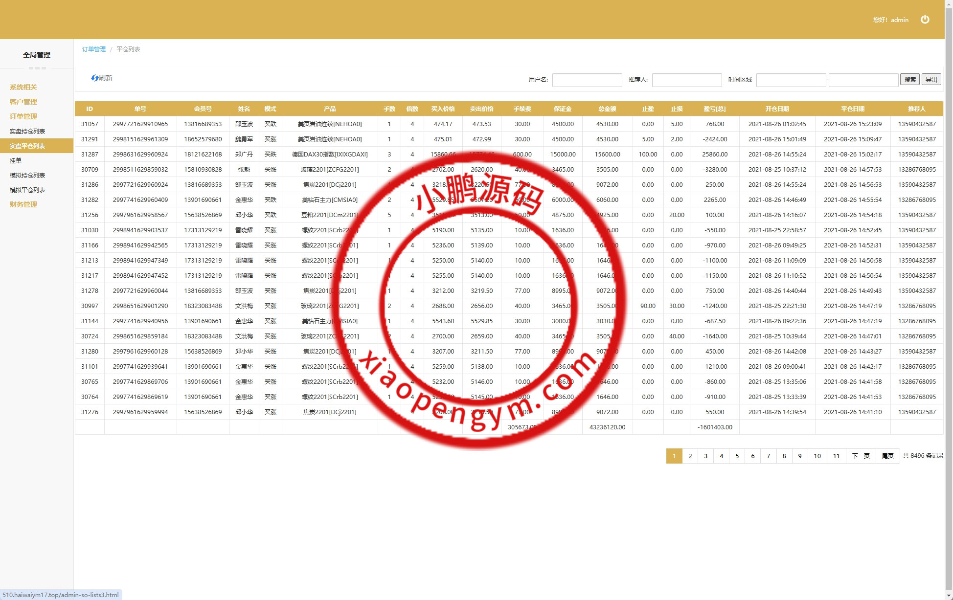The height and width of the screenshot is (600, 953).
Task: Open 模拟持仓列表 sidebar item
Action: [x=27, y=175]
